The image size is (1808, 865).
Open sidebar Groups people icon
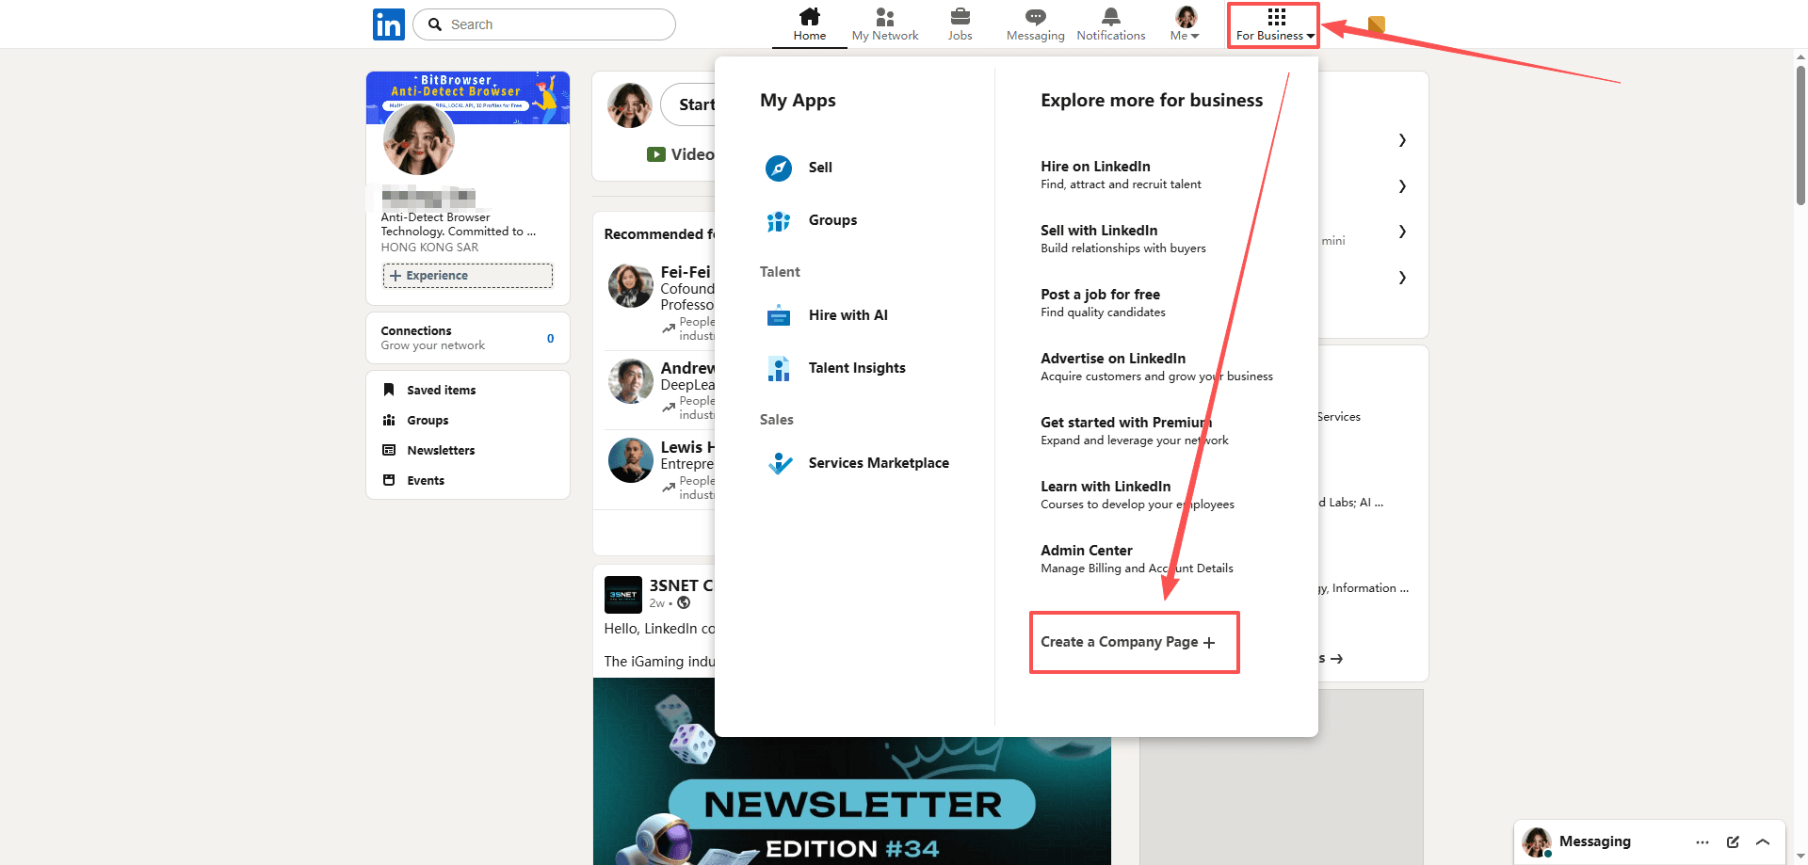[389, 420]
